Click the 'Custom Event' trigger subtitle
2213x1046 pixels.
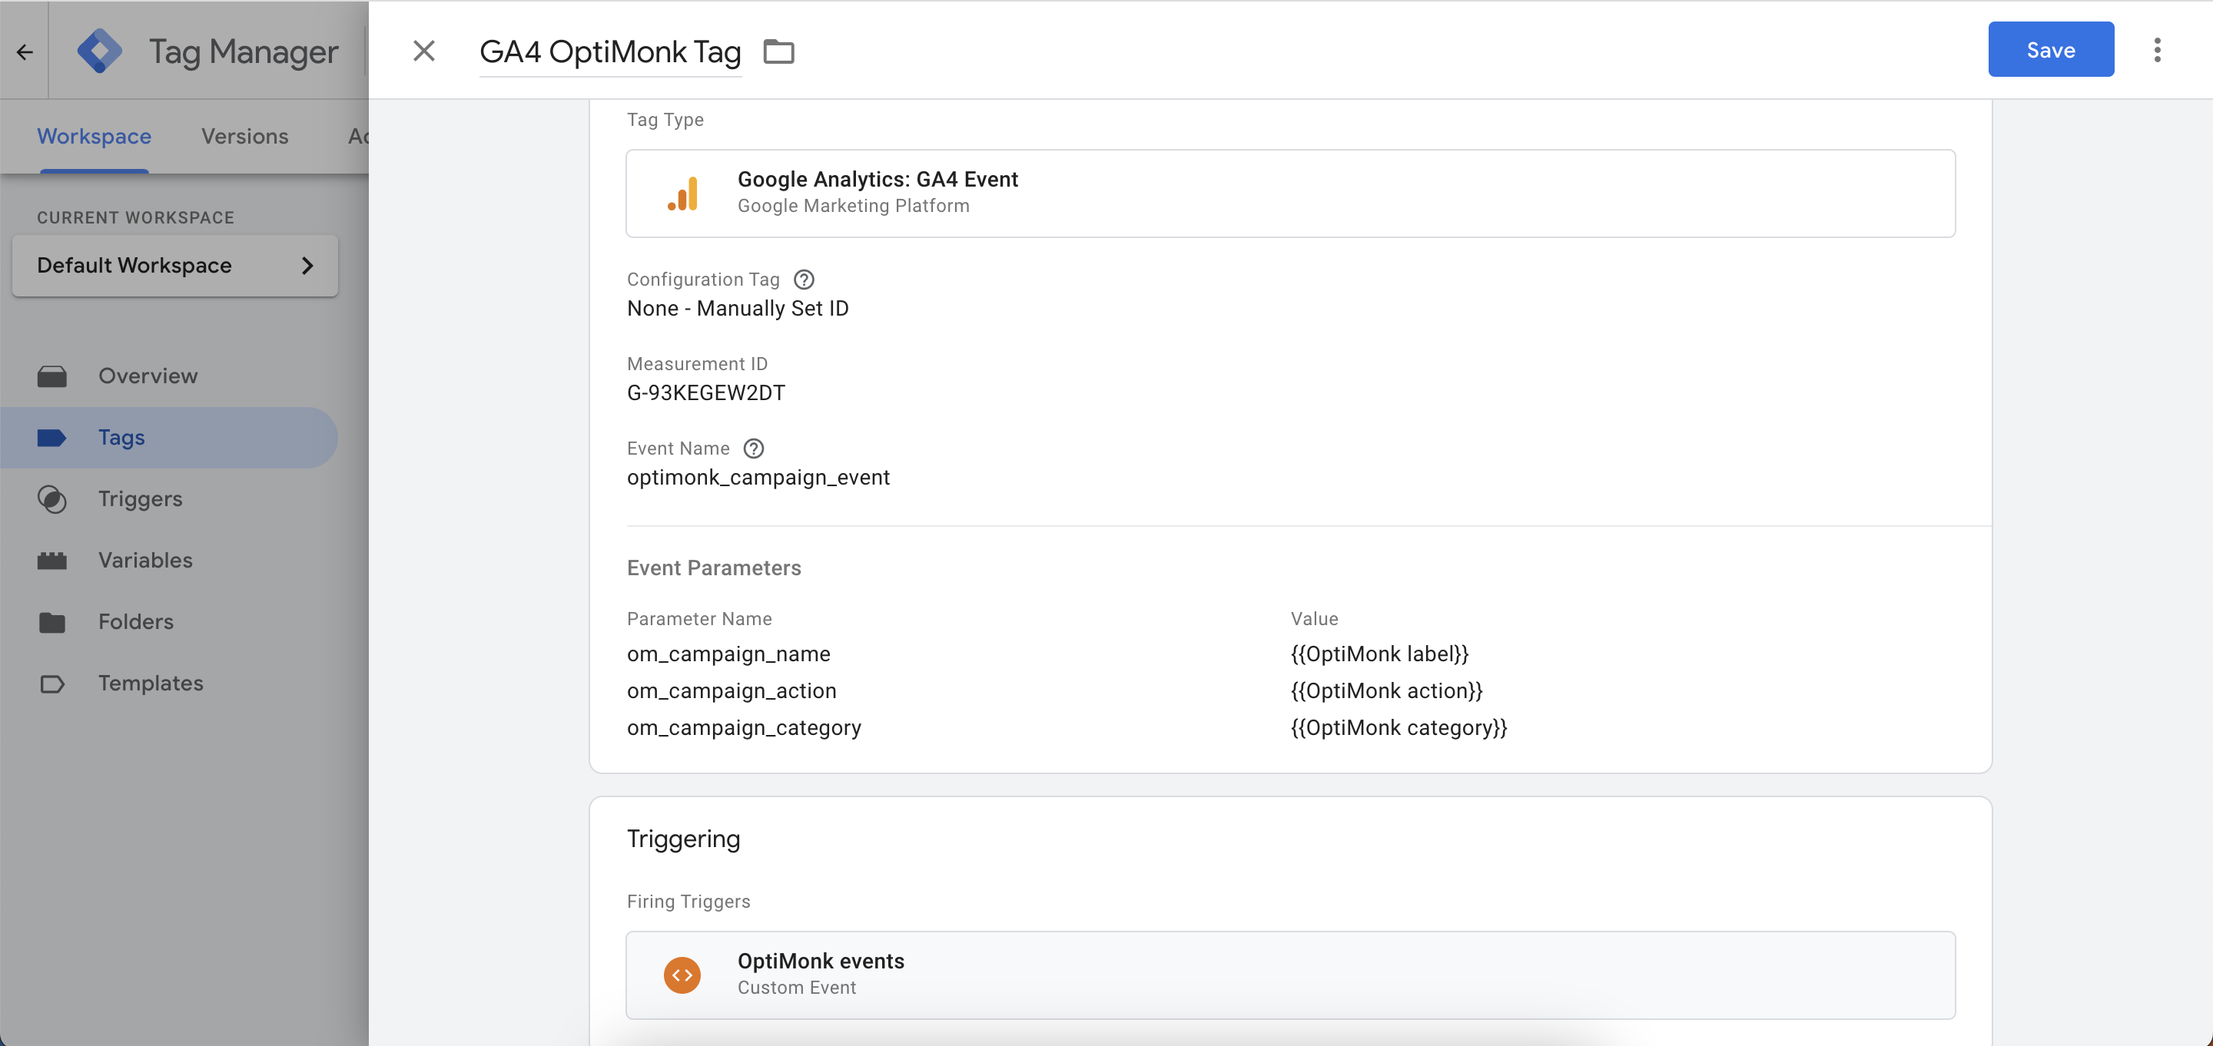click(796, 988)
